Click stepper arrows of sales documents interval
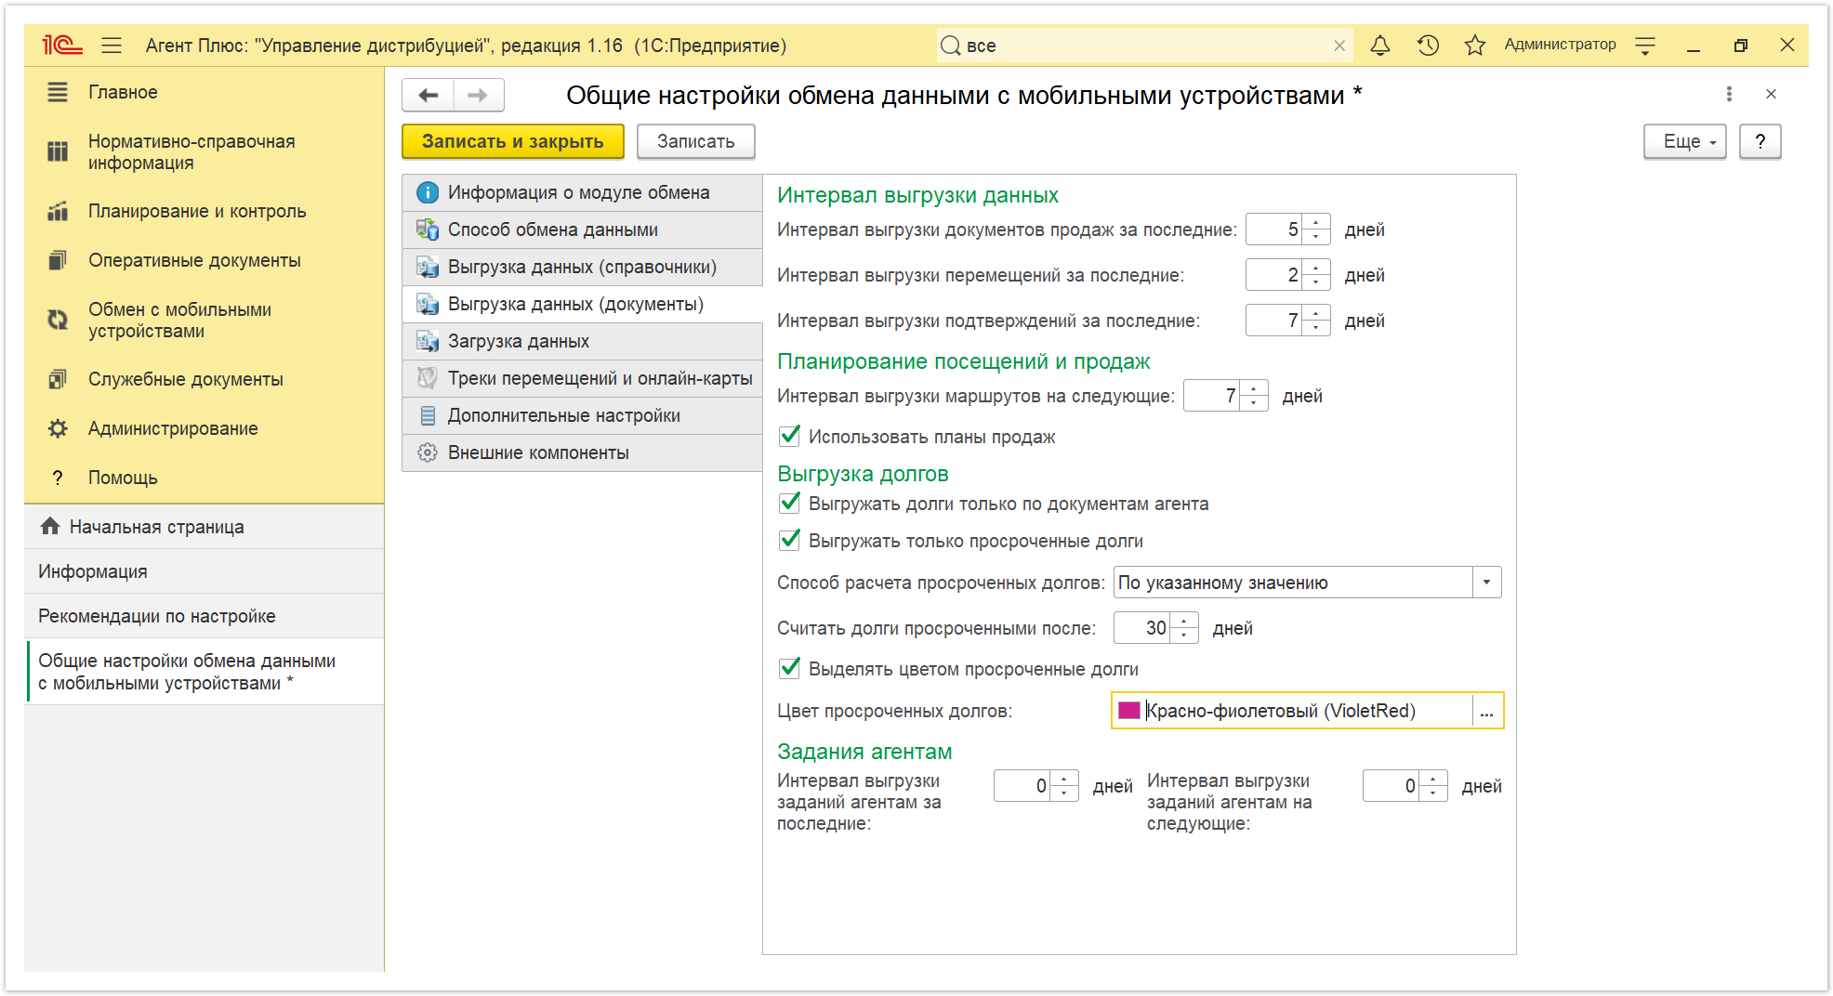Image resolution: width=1833 pixels, height=996 pixels. [x=1316, y=229]
